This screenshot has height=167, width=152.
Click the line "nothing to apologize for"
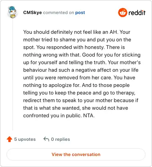coord(76,85)
